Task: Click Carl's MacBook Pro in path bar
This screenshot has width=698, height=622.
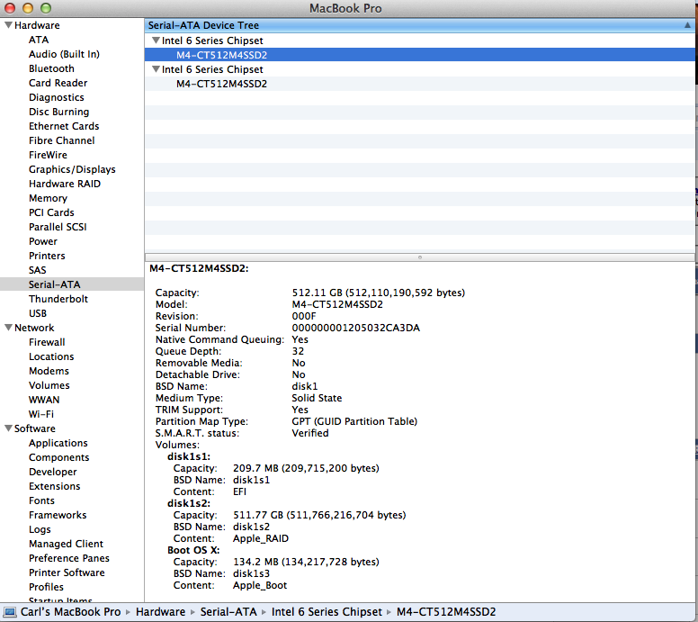Action: [x=70, y=612]
